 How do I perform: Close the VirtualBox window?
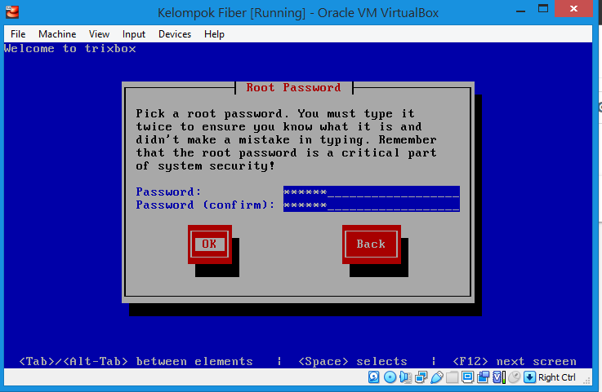[x=574, y=8]
